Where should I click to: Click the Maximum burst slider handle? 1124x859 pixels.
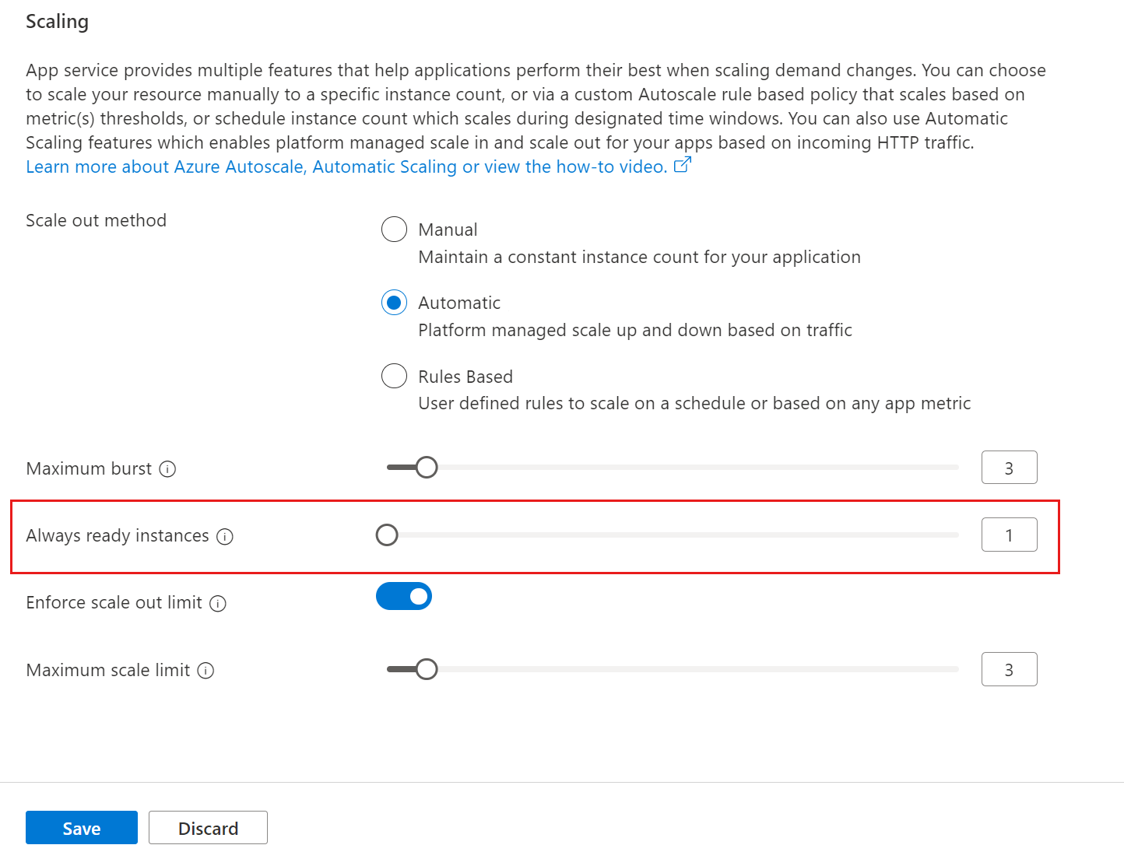427,468
